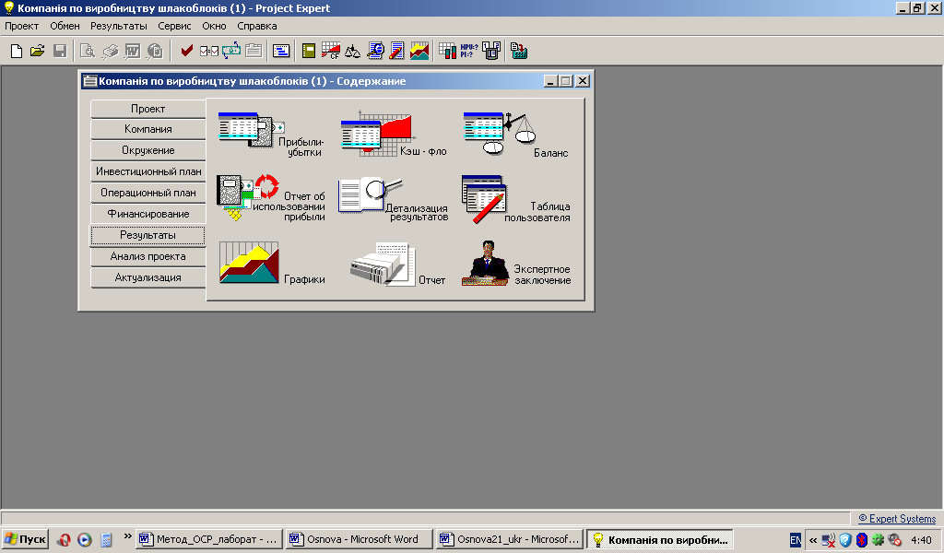Open Таблица пользователя module
Image resolution: width=944 pixels, height=553 pixels.
[x=516, y=200]
